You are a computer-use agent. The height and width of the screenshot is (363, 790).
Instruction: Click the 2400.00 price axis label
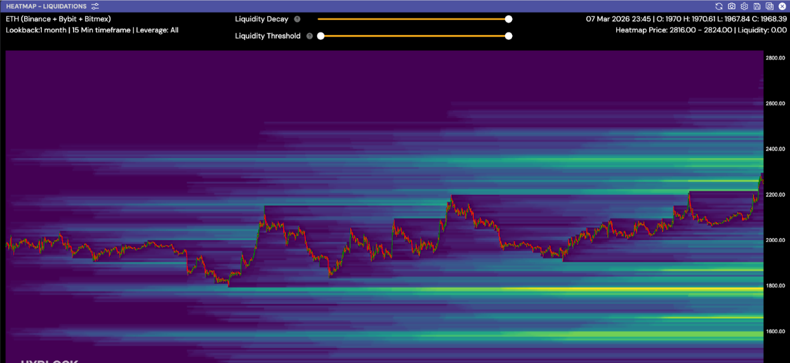(x=775, y=149)
